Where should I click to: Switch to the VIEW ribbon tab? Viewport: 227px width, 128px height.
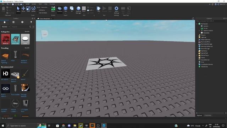click(x=46, y=4)
